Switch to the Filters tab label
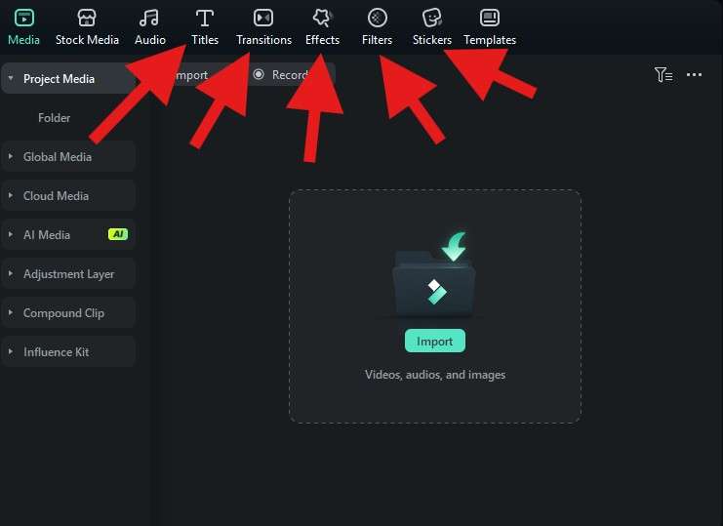 378,40
